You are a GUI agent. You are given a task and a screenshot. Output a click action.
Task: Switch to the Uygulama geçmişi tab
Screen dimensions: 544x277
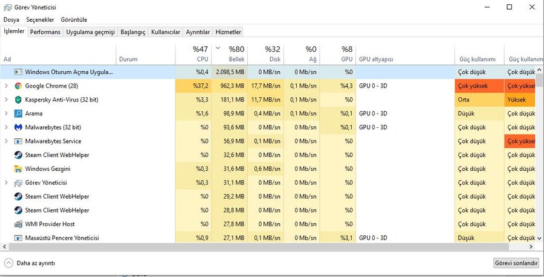(90, 32)
